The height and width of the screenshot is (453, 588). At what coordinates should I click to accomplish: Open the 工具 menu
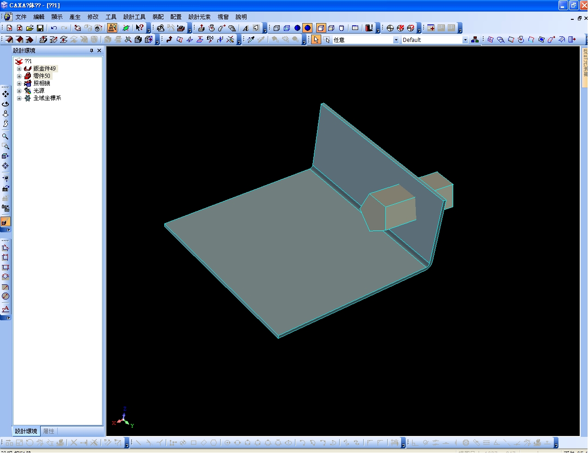(111, 17)
